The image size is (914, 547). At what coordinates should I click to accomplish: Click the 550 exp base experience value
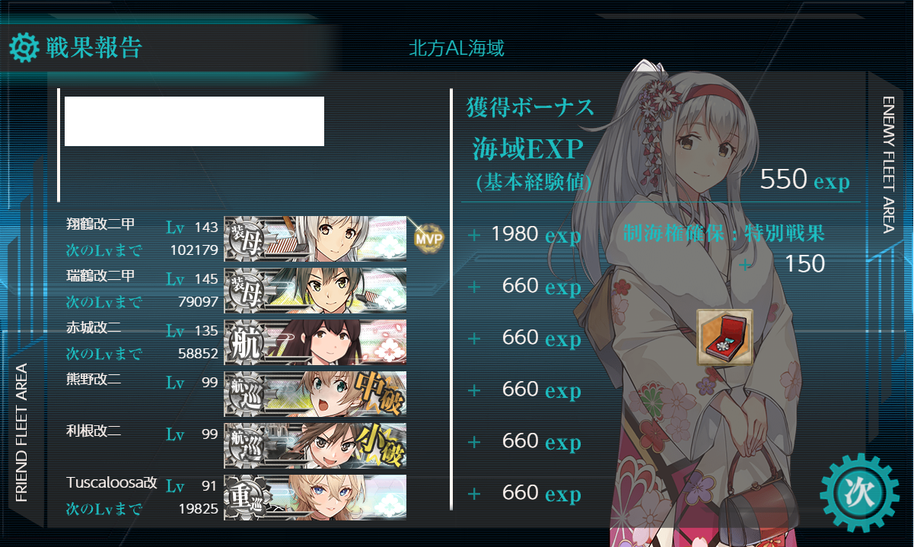point(804,180)
